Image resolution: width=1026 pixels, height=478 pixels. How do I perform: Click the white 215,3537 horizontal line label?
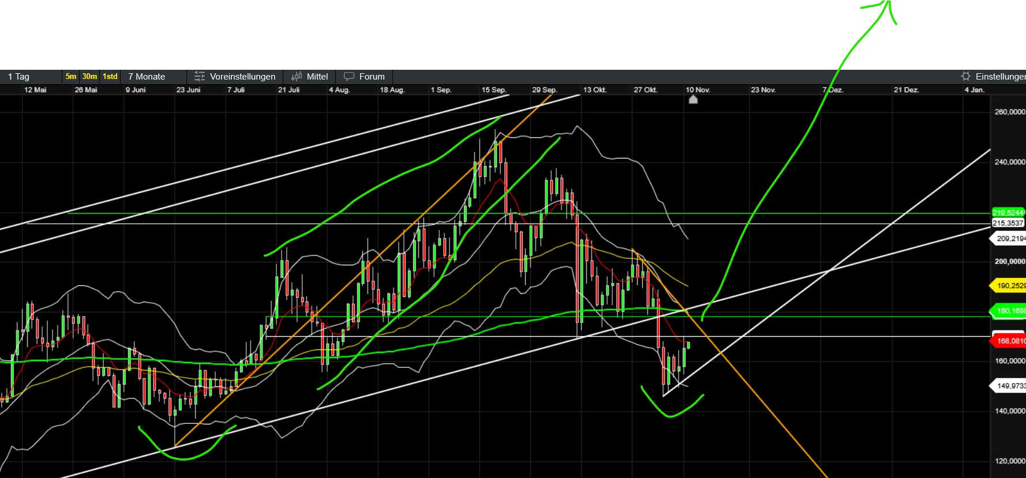tap(1008, 223)
